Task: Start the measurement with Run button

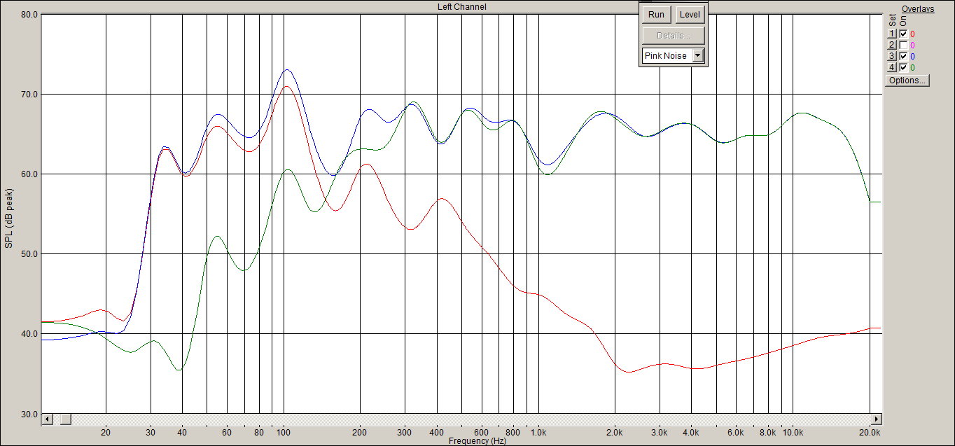Action: (656, 15)
